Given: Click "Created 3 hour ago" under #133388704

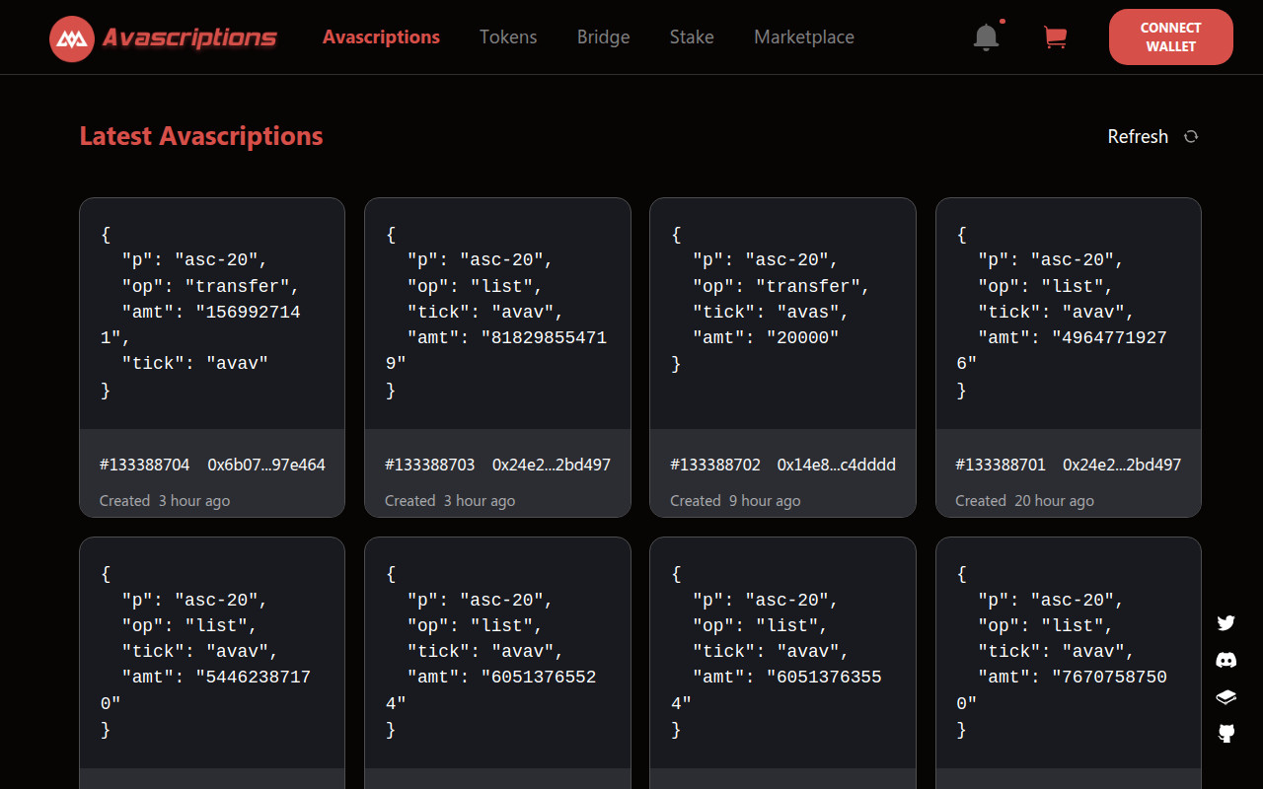Looking at the screenshot, I should 165,501.
